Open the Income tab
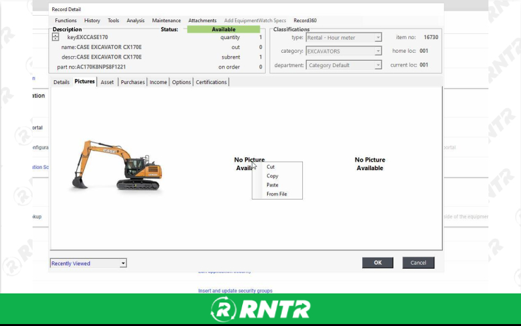This screenshot has width=521, height=326. tap(158, 82)
